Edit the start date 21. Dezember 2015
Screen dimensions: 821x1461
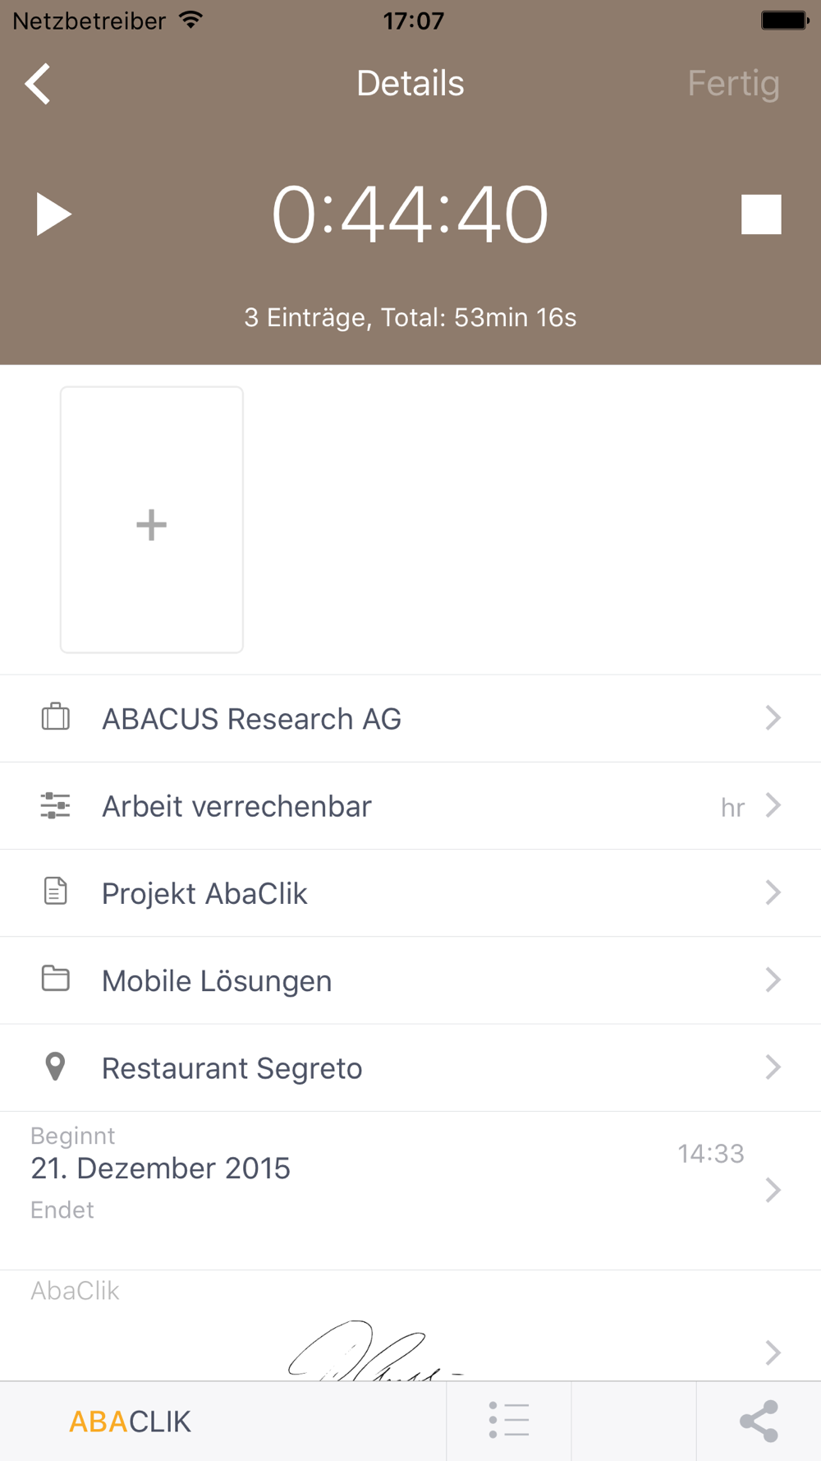161,1168
